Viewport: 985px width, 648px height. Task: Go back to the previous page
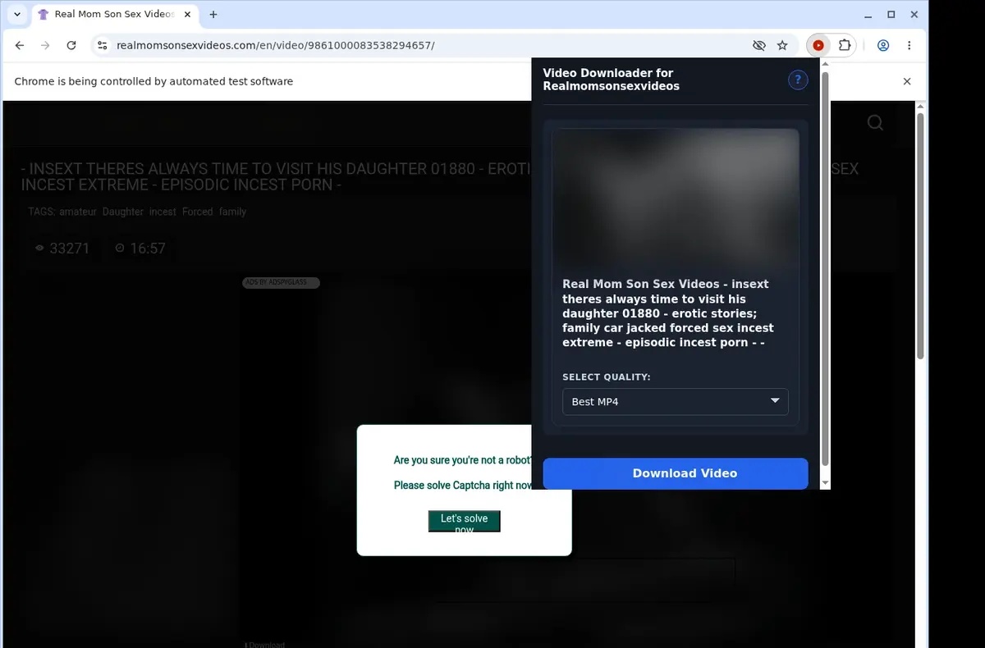tap(20, 46)
